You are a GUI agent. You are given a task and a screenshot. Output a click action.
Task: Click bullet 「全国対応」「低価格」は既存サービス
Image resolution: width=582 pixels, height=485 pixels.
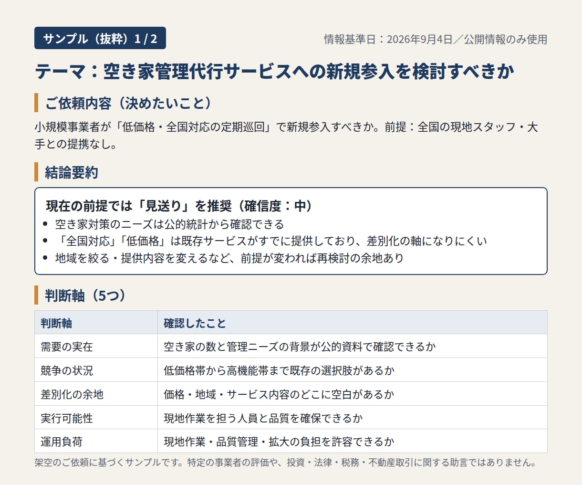pyautogui.click(x=271, y=241)
